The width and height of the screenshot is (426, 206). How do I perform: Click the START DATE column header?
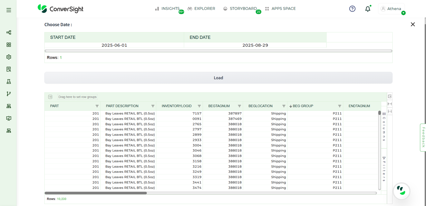click(x=114, y=37)
